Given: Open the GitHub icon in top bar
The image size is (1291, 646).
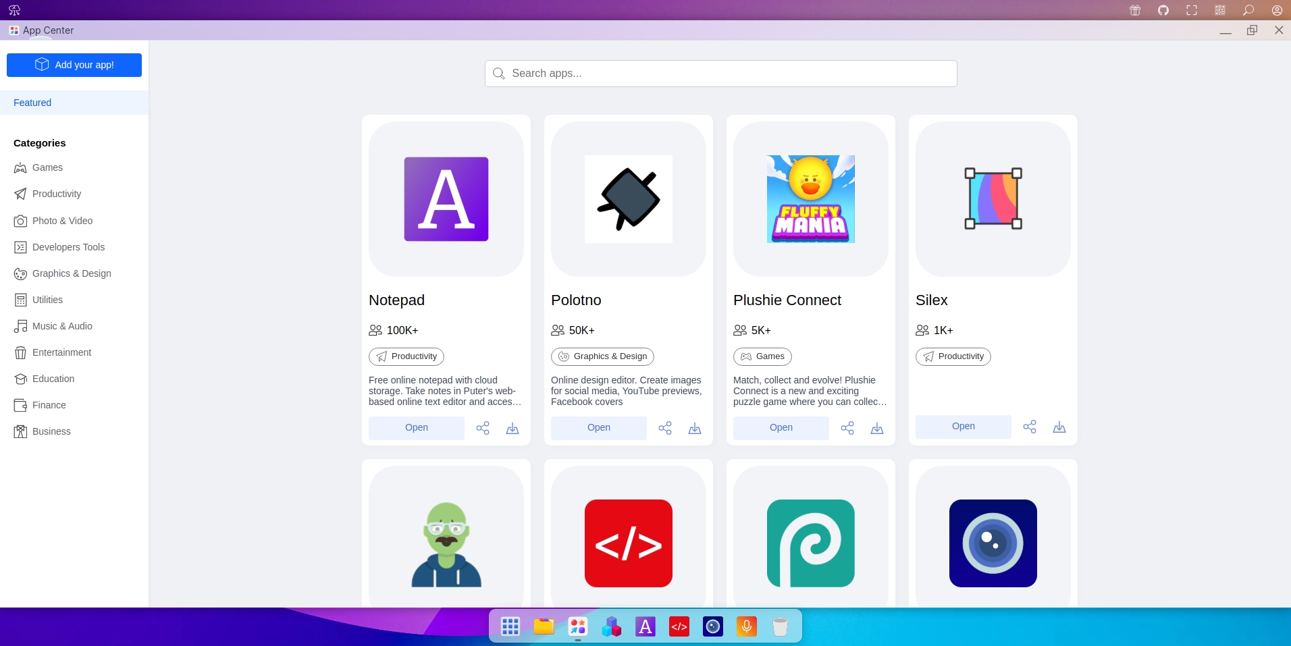Looking at the screenshot, I should click(1163, 10).
